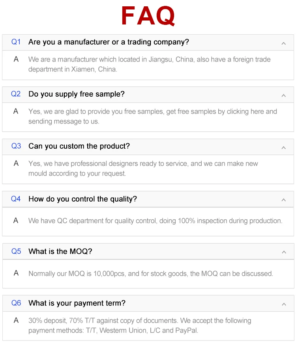Click the free samples answer text
This screenshot has height=346, width=296.
tap(152, 116)
